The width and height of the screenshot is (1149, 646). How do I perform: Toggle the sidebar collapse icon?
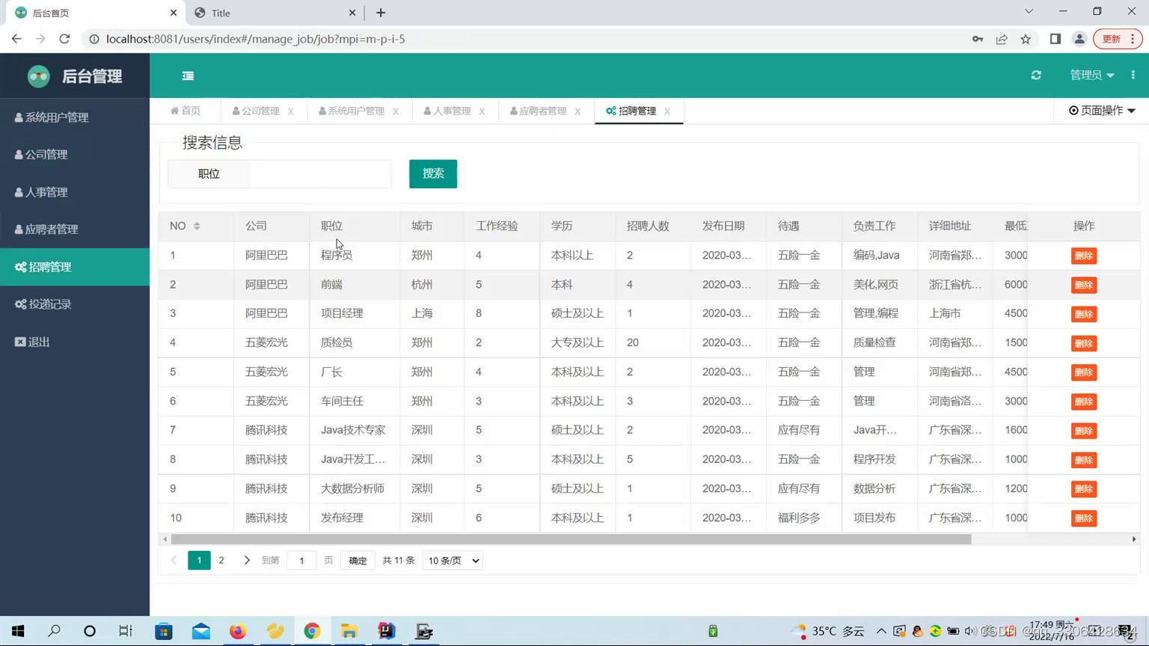tap(188, 76)
